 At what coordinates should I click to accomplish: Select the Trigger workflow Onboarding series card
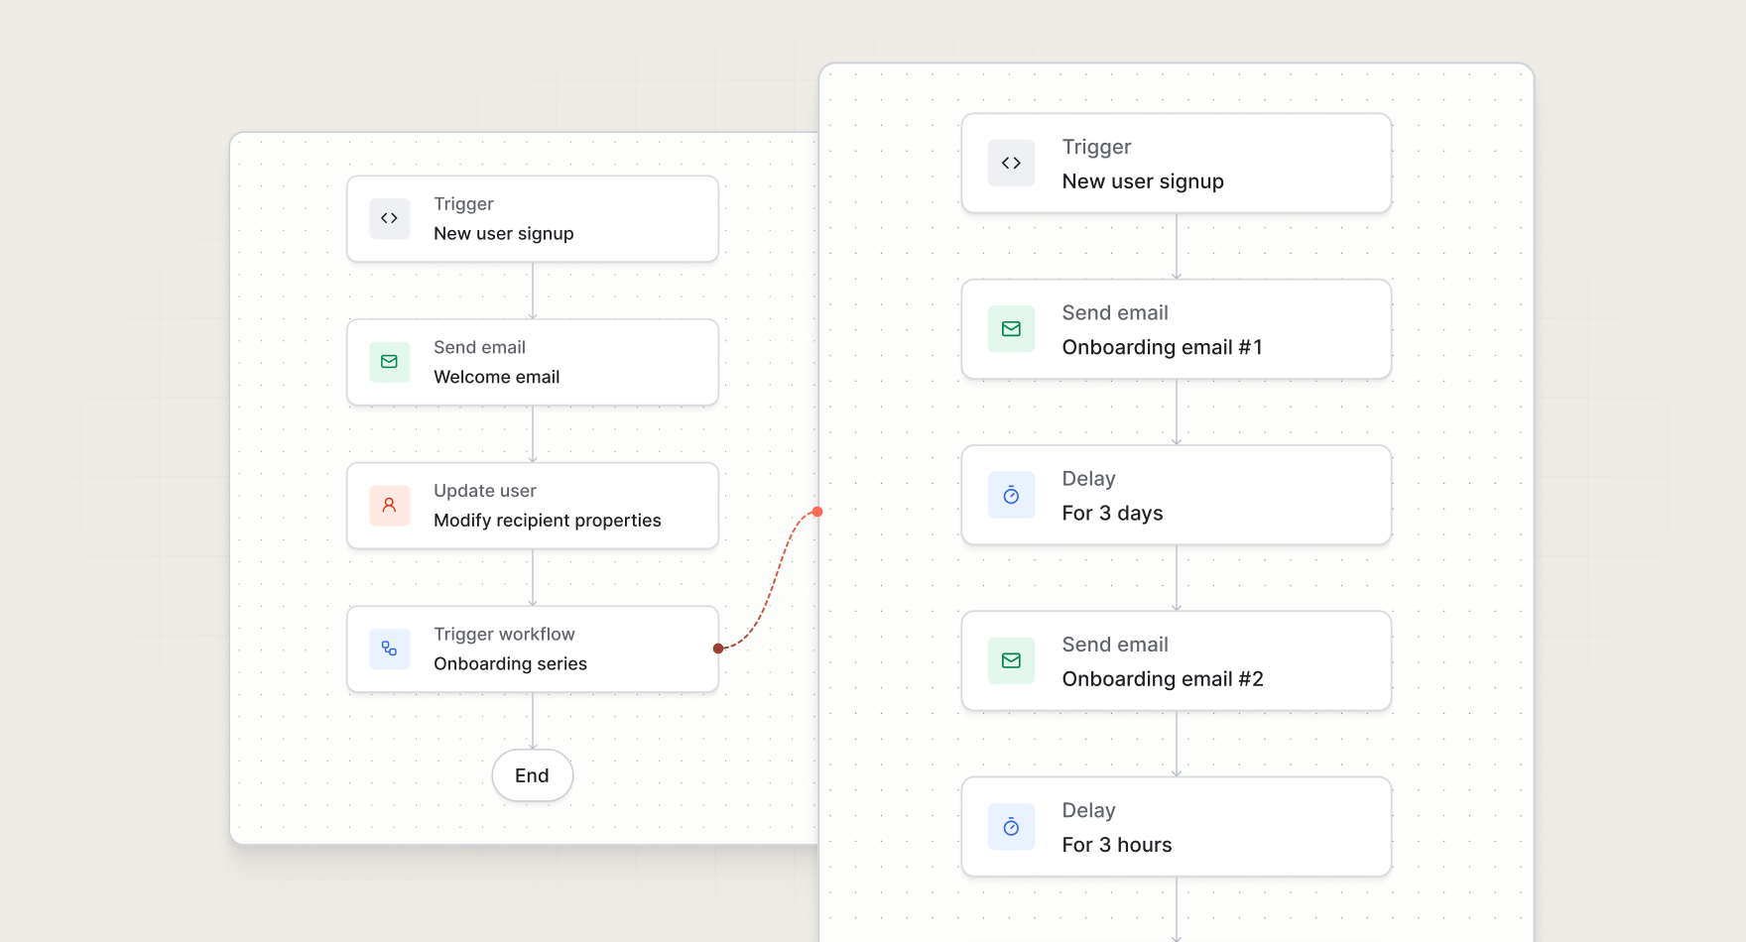tap(533, 649)
